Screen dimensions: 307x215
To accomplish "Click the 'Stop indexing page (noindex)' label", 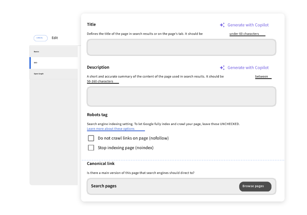I will tap(125, 148).
